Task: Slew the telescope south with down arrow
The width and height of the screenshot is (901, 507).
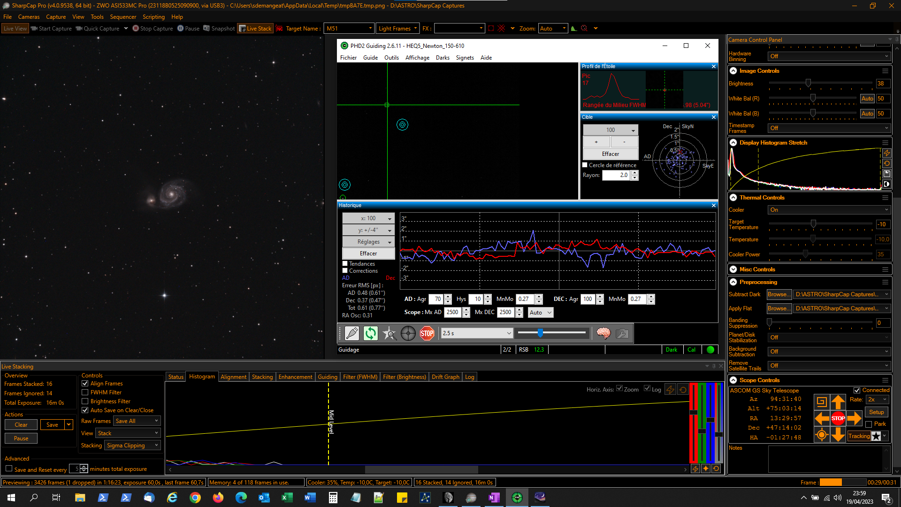Action: (838, 435)
